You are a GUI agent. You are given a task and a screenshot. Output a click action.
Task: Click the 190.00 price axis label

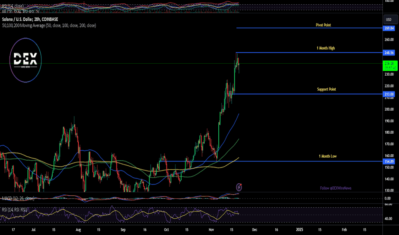click(389, 121)
